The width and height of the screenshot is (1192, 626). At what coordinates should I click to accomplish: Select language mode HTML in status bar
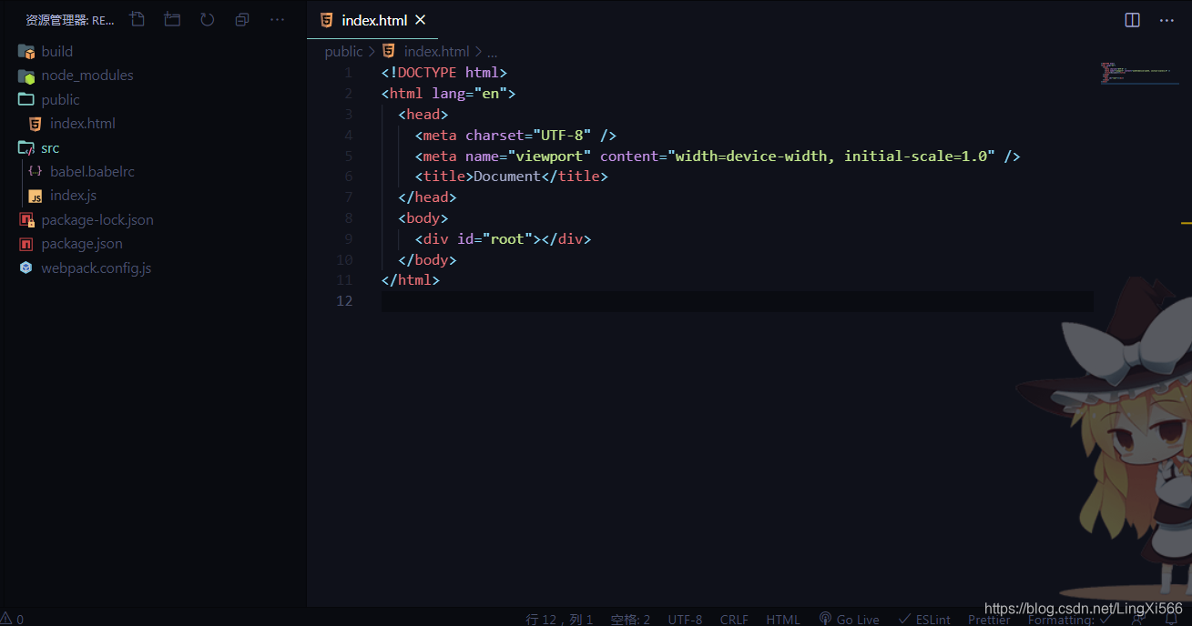(x=782, y=619)
